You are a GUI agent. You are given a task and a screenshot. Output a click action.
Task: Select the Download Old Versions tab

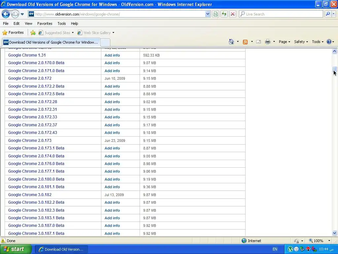click(x=51, y=42)
